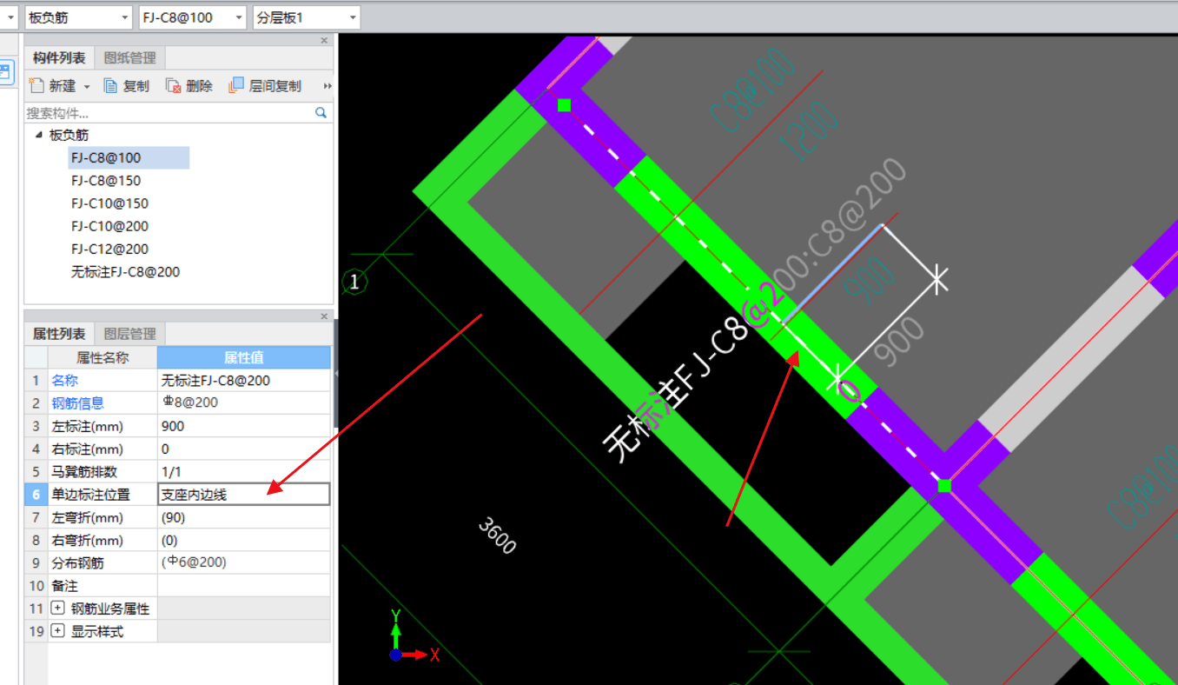Click 右标注 value 0

[244, 449]
